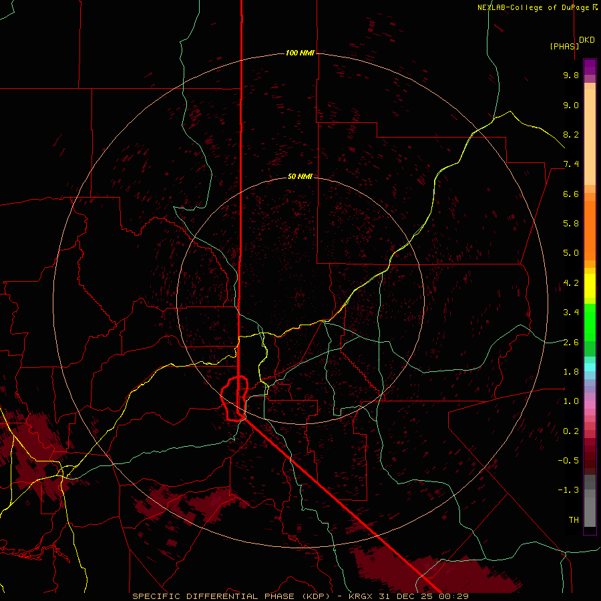Click the bright green segment of color scale
Viewport: 601px width, 601px height.
point(590,323)
